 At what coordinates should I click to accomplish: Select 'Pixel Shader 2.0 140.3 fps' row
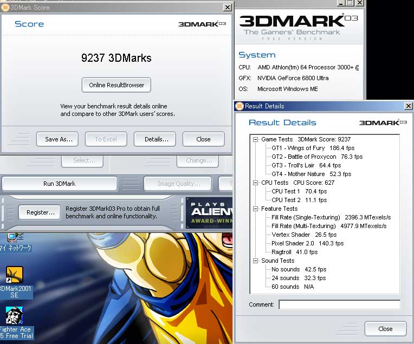(x=308, y=243)
